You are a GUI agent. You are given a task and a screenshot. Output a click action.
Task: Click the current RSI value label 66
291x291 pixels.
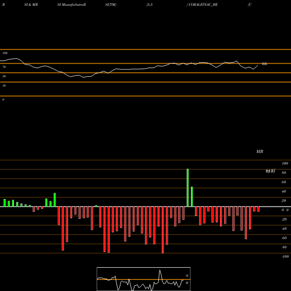click(x=264, y=63)
